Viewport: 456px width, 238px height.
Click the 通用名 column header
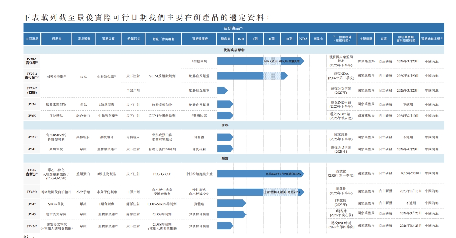pos(56,39)
